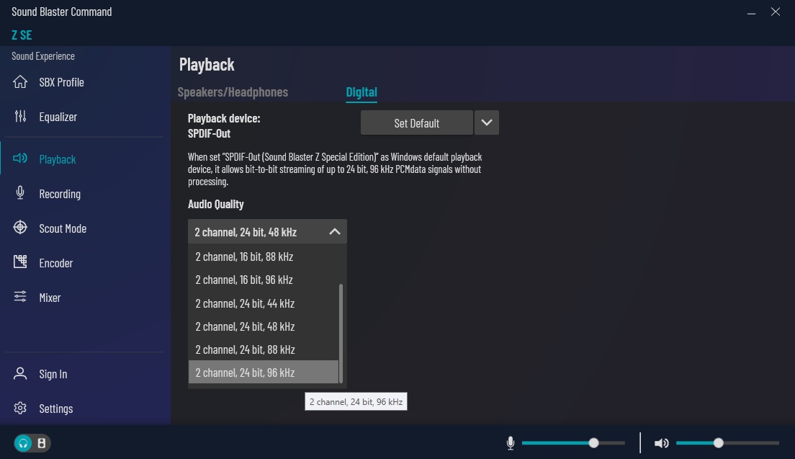The height and width of the screenshot is (459, 795).
Task: Click the Scout Mode crosshair icon
Action: [x=20, y=227]
